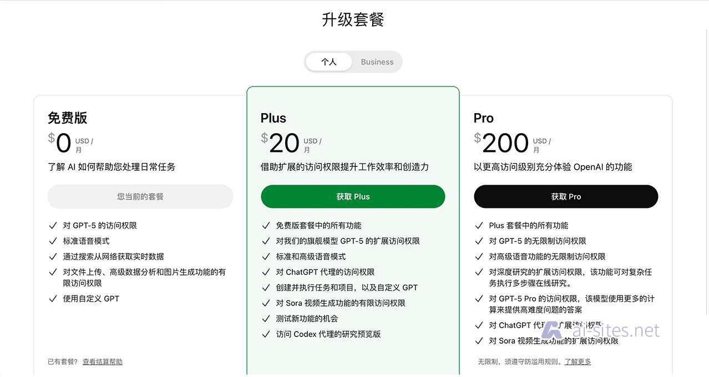Click checkmark beside 访问 Codex 代理的研究预览版
Viewport: 709px width, 377px height.
266,334
